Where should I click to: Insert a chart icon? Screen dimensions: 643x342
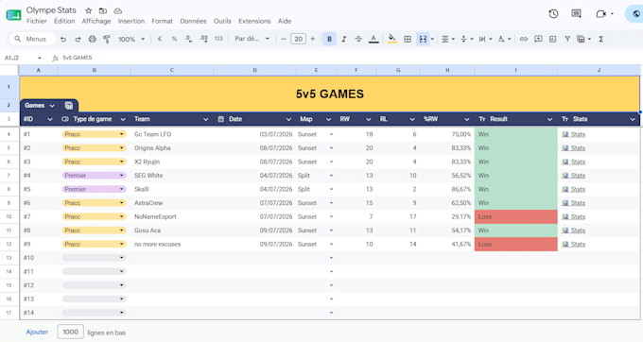[553, 39]
